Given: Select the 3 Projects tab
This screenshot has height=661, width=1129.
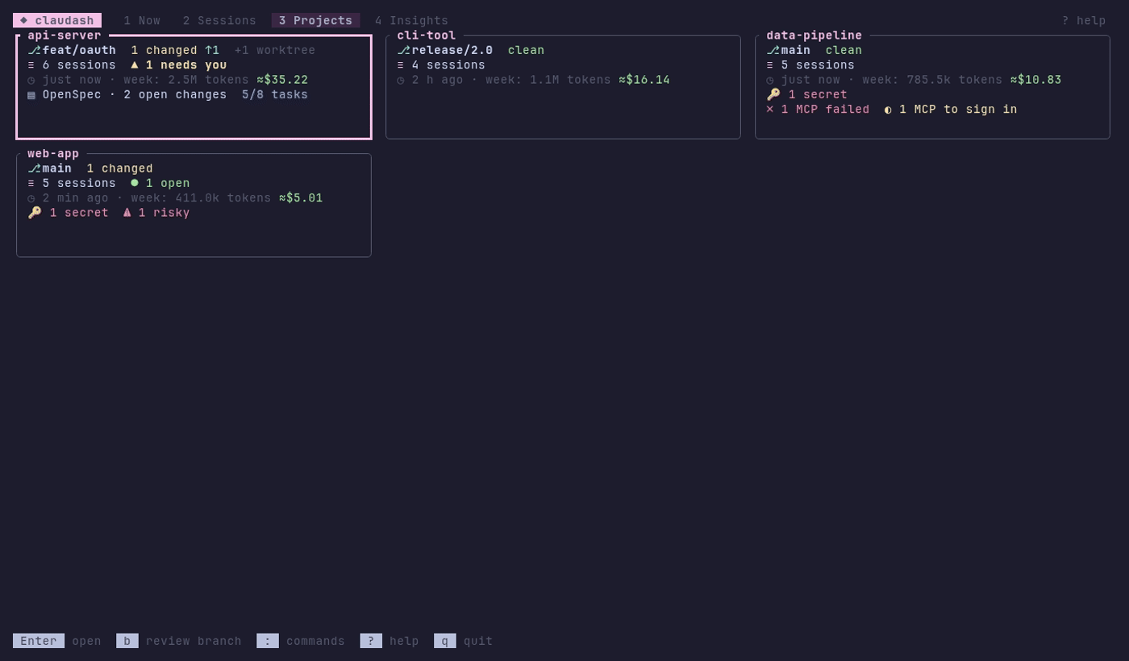Looking at the screenshot, I should point(315,21).
